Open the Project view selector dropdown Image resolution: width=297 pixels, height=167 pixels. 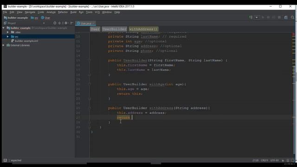tap(44, 23)
